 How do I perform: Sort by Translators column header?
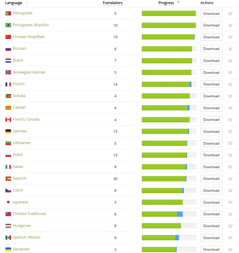(x=113, y=3)
